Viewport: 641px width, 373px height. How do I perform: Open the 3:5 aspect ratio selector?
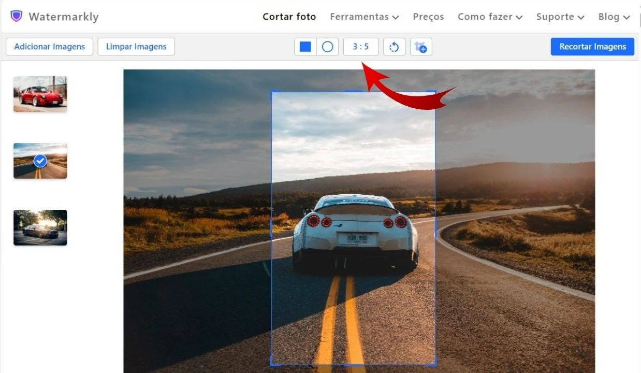(360, 46)
